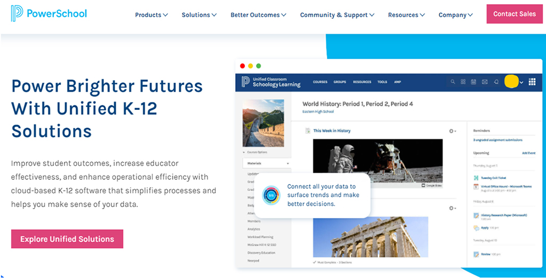The width and height of the screenshot is (546, 278).
Task: Click the World History course title
Action: [358, 104]
